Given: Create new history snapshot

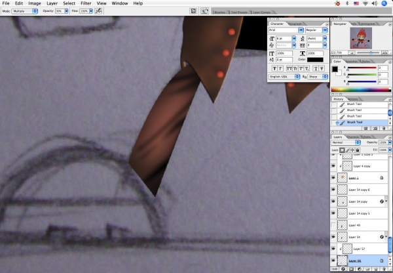Looking at the screenshot, I should (x=375, y=129).
